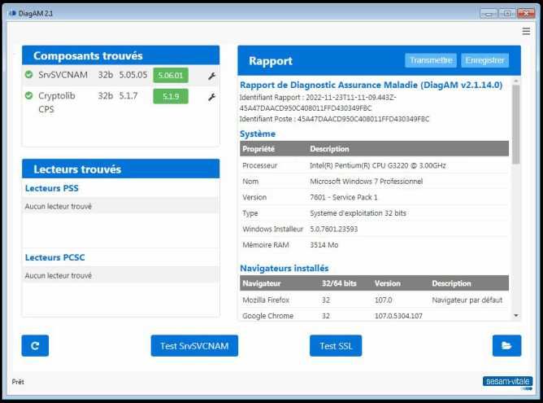
Task: Click Chrome version 107.0.5304.107
Action: pos(398,316)
